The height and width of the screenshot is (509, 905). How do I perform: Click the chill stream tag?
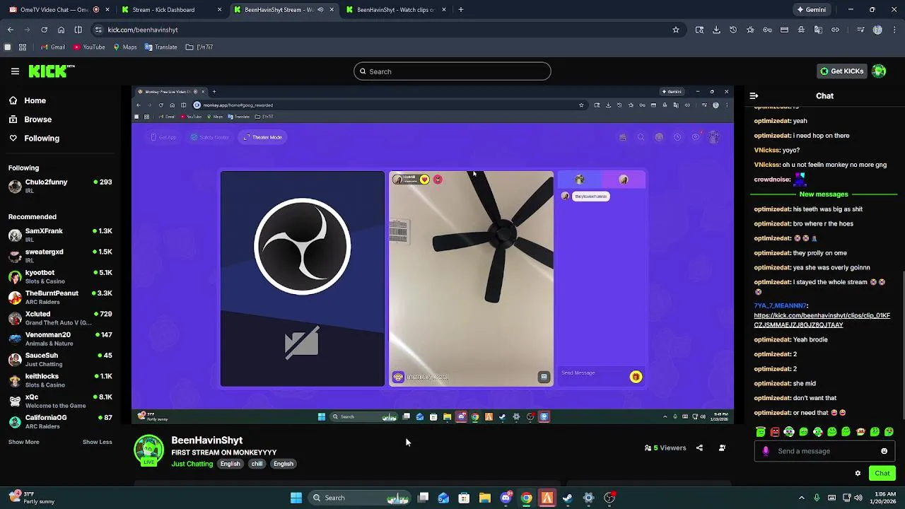click(x=257, y=464)
